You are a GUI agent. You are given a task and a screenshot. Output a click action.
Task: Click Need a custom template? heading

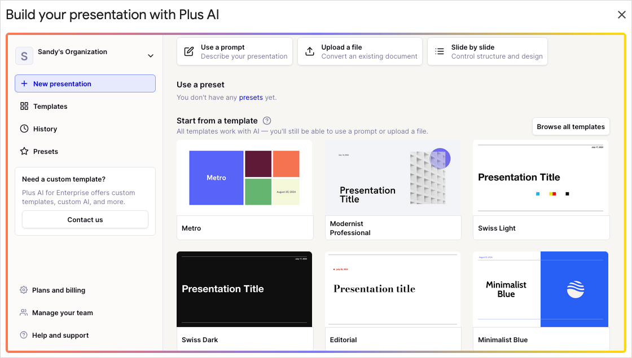pyautogui.click(x=64, y=179)
